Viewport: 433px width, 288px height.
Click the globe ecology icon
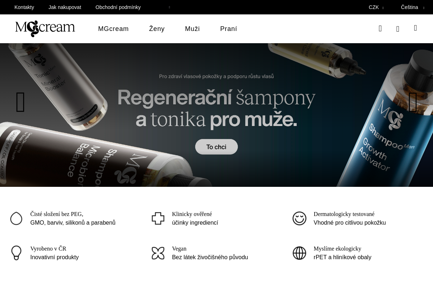(299, 253)
